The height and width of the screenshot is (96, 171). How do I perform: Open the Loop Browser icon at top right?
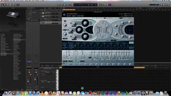166,5
